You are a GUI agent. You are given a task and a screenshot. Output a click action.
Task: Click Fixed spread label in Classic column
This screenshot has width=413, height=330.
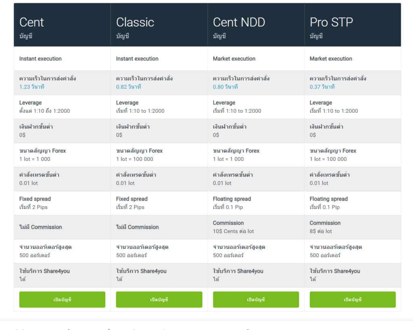[x=132, y=199]
